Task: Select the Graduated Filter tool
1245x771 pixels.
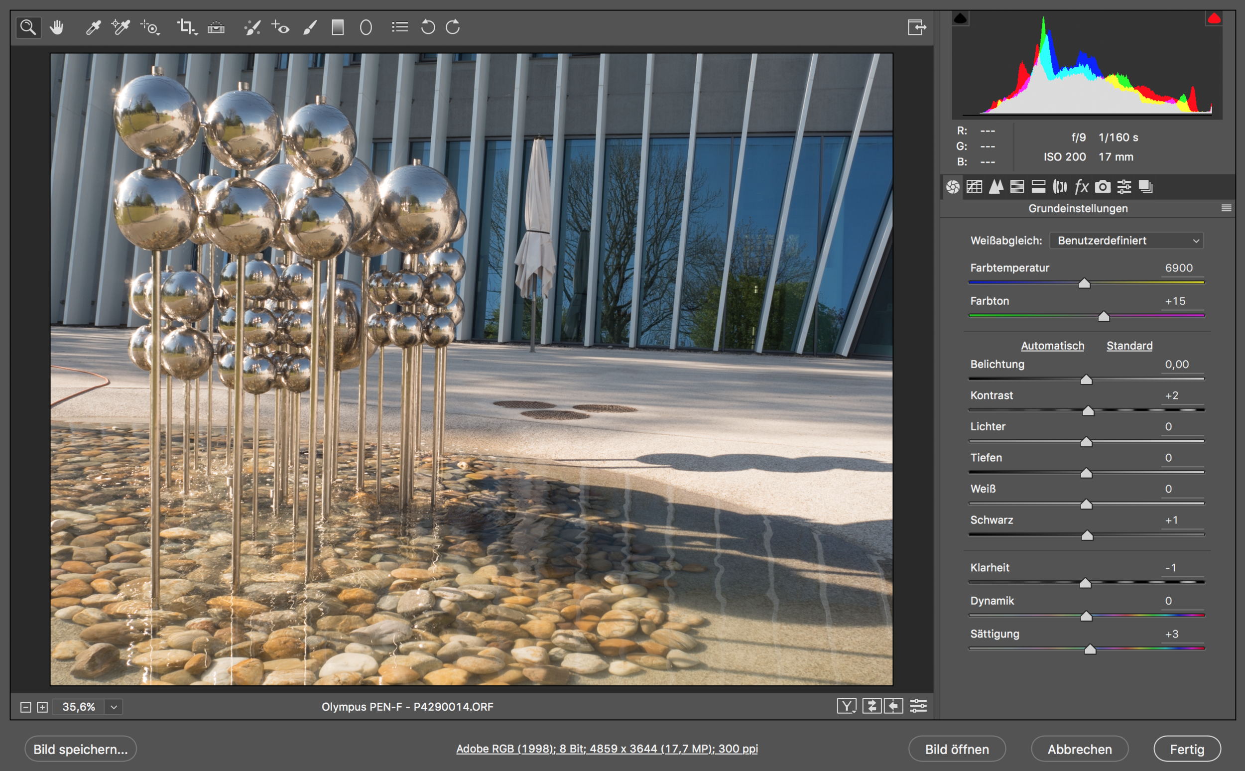Action: coord(338,27)
